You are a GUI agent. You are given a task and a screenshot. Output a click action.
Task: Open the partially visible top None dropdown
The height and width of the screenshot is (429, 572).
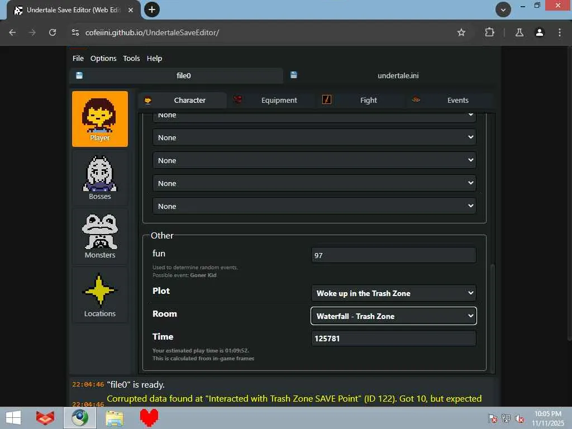click(x=314, y=117)
